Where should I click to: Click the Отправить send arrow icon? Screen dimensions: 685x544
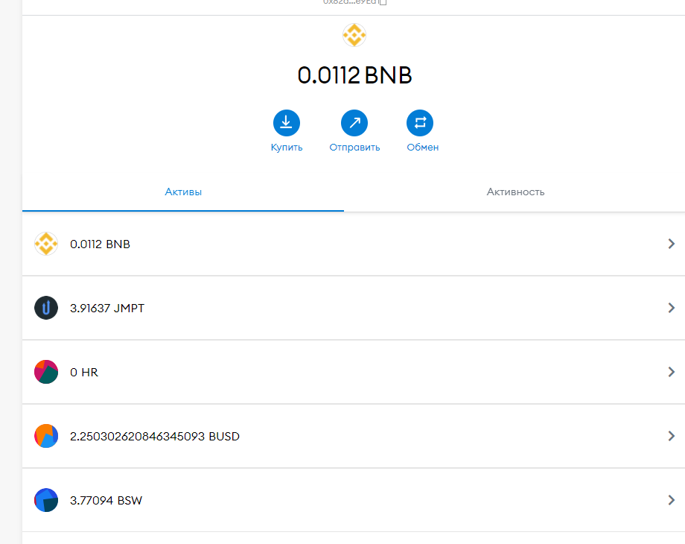354,122
